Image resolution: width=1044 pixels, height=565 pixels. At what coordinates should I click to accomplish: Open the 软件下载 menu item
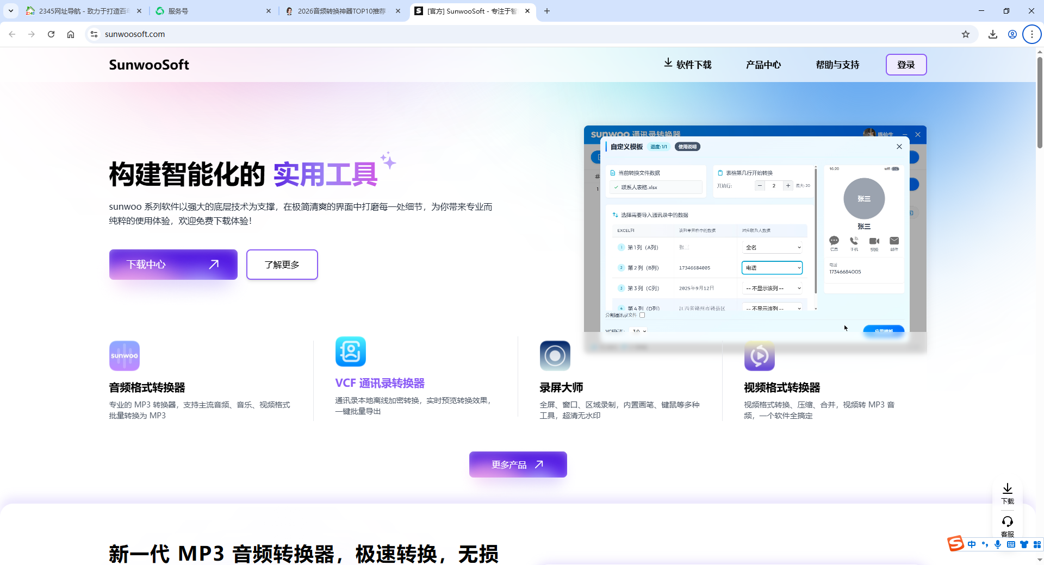(x=687, y=65)
